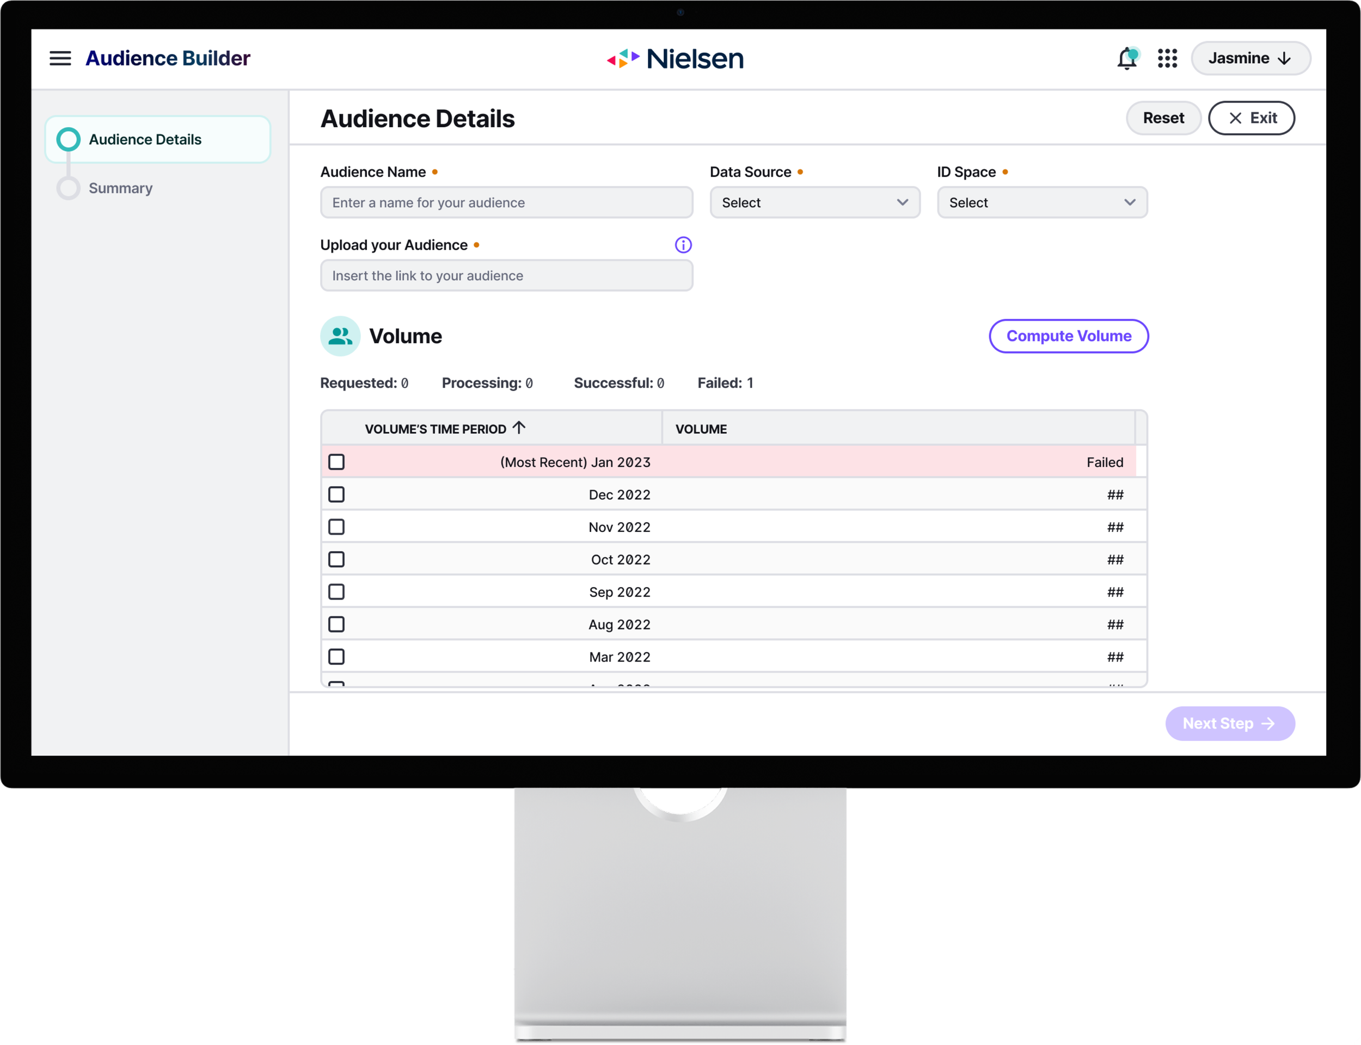Click the Nielsen logo

[x=675, y=58]
